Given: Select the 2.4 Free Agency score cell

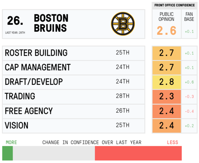Looking at the screenshot, I should click(x=166, y=111).
